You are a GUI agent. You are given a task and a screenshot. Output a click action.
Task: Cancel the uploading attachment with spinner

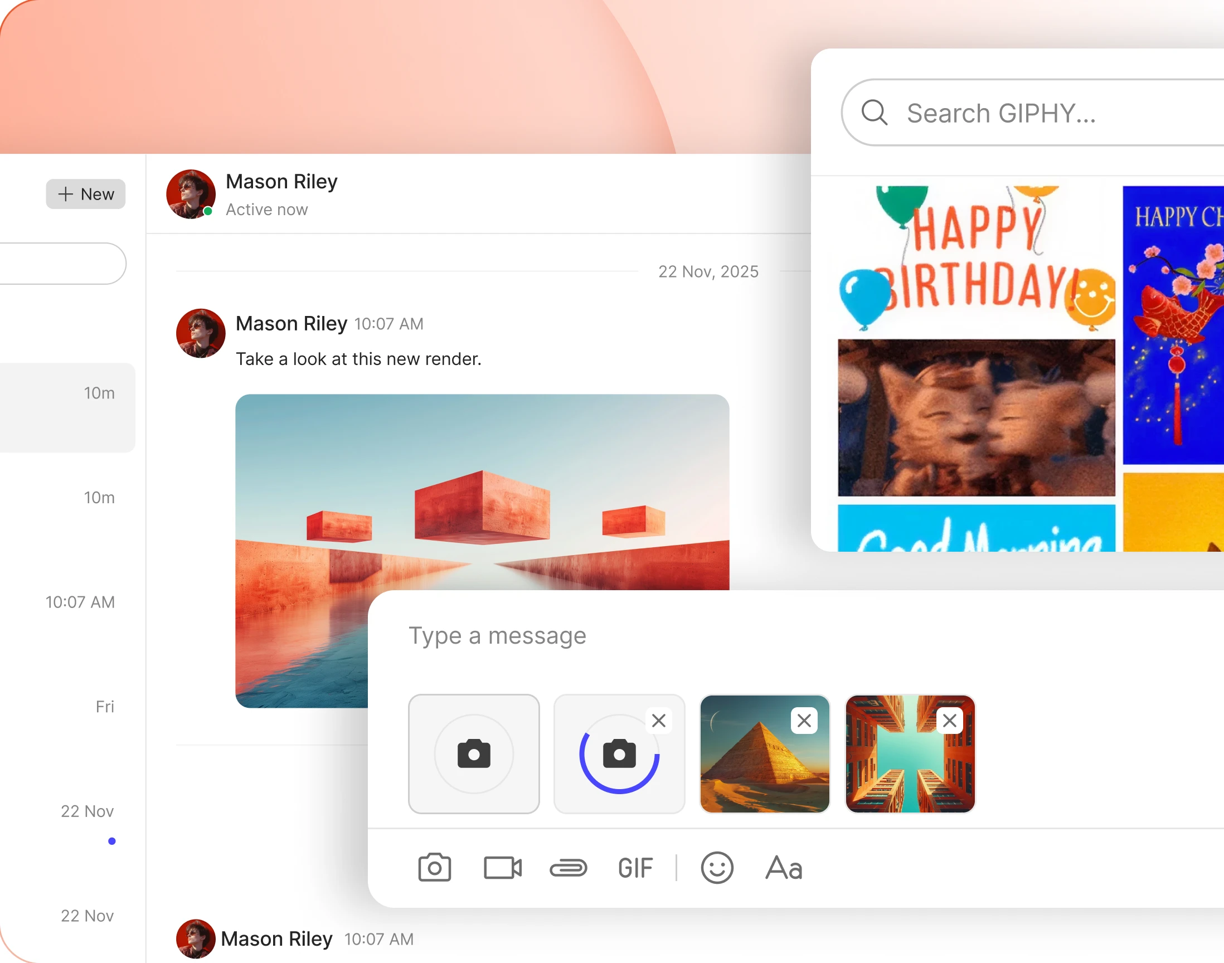click(x=658, y=720)
